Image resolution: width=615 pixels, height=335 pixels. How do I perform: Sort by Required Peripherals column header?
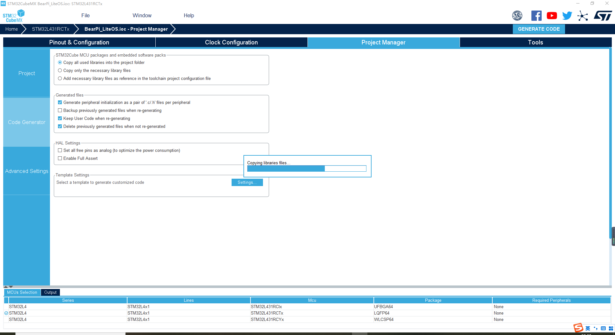coord(551,300)
